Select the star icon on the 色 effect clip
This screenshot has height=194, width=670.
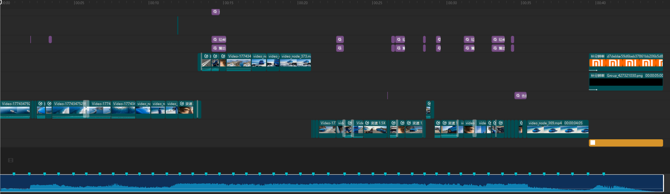(x=518, y=96)
